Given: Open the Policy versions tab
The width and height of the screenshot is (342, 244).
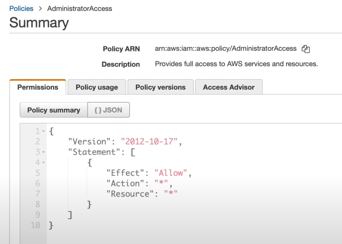Looking at the screenshot, I should pos(160,87).
